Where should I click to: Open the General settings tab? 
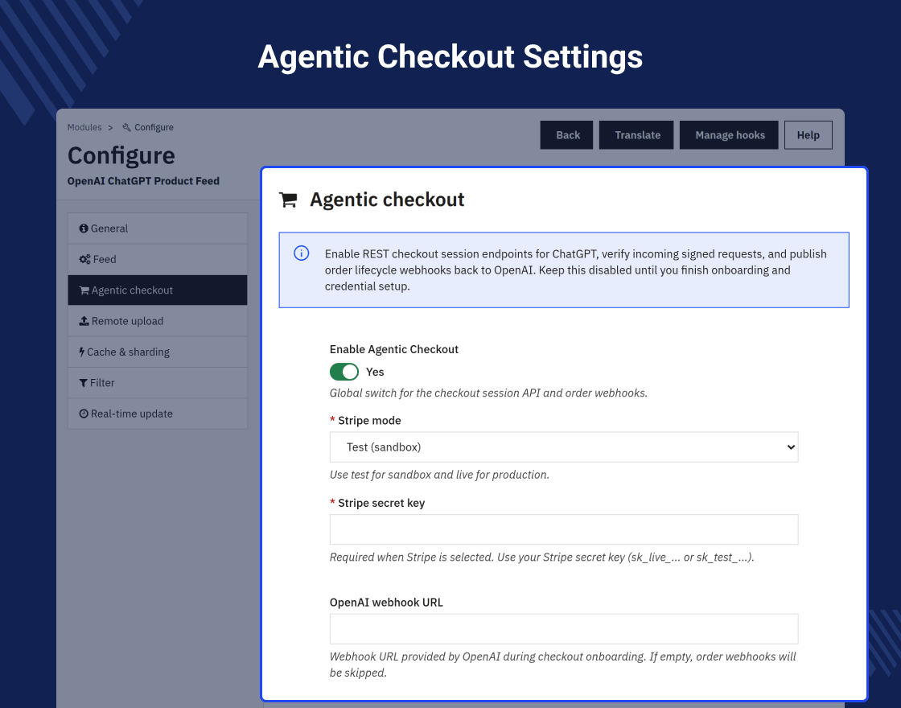(158, 228)
